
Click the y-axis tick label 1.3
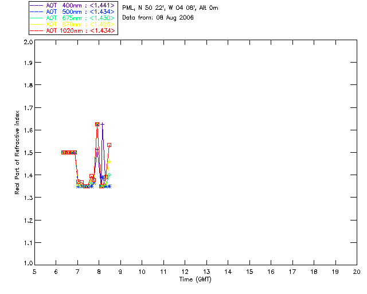click(28, 198)
